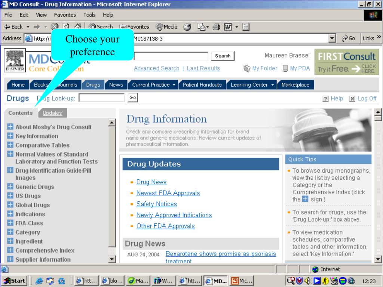Image resolution: width=383 pixels, height=287 pixels.
Task: Click Contents panel scrollbar down arrow
Action: pos(112,259)
